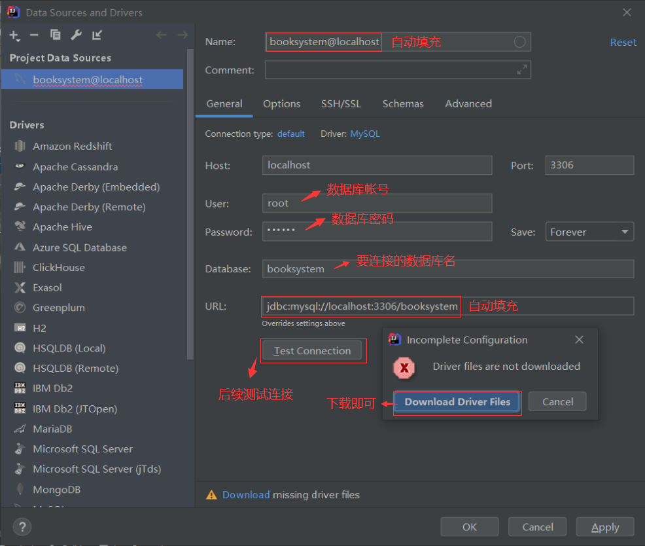The width and height of the screenshot is (645, 546).
Task: Select MongoDB driver
Action: 57,490
